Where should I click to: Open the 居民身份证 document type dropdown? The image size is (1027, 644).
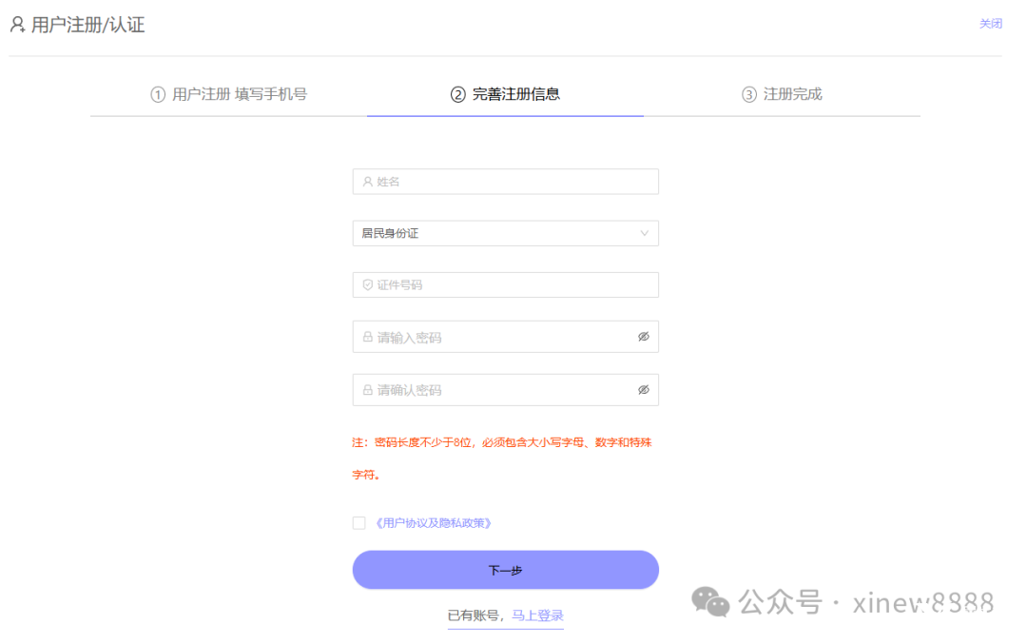click(x=505, y=233)
